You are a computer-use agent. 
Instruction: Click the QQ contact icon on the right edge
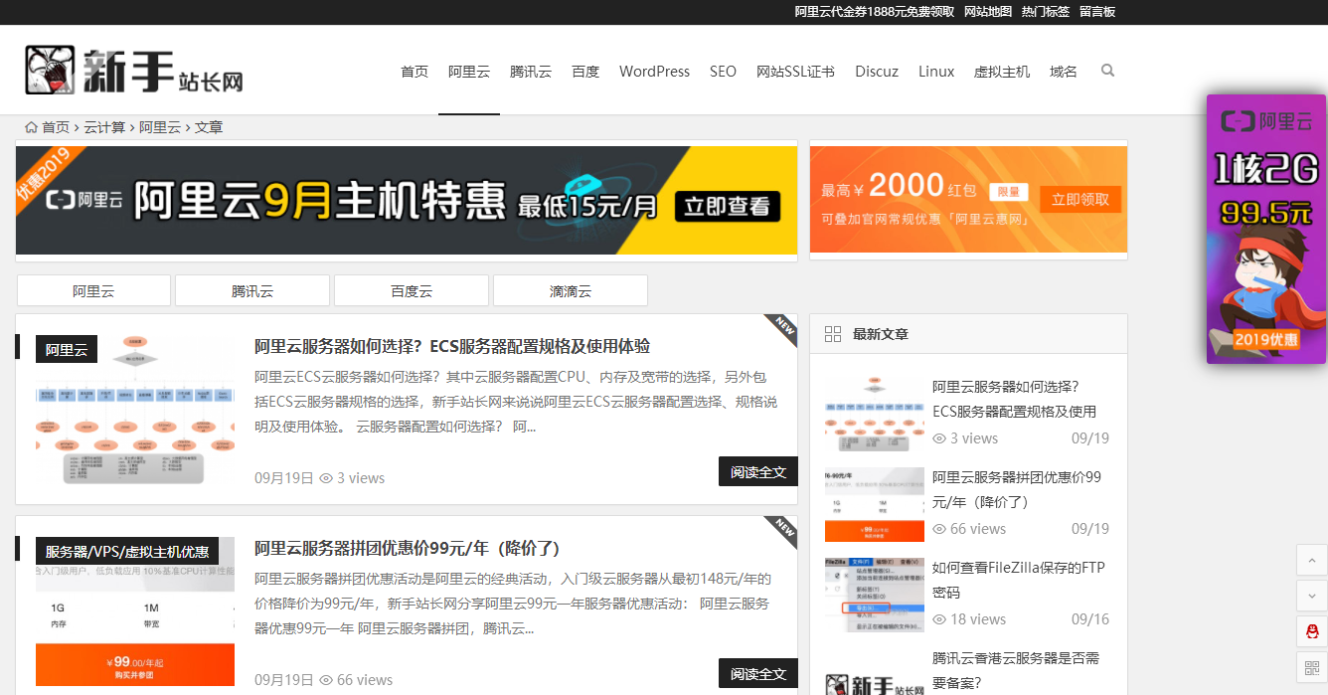1312,630
